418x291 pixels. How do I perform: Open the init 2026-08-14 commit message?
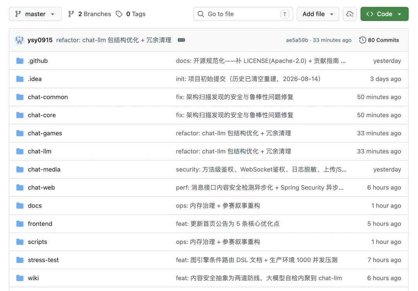pos(248,79)
